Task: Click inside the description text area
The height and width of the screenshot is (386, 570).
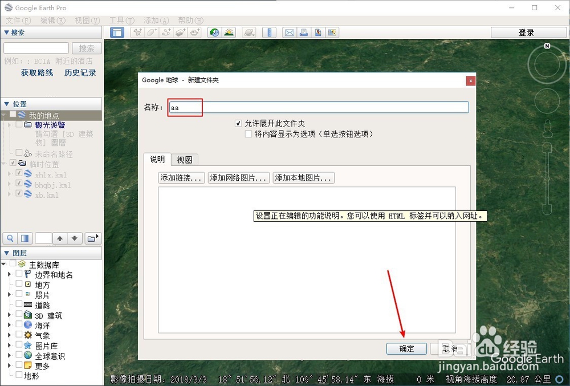Action: tap(307, 260)
